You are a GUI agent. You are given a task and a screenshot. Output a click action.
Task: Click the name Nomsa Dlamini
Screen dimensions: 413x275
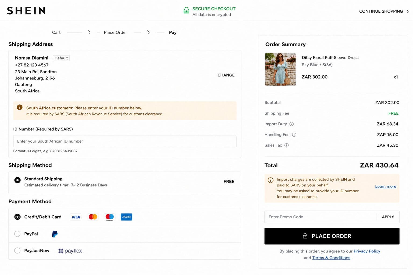click(32, 58)
